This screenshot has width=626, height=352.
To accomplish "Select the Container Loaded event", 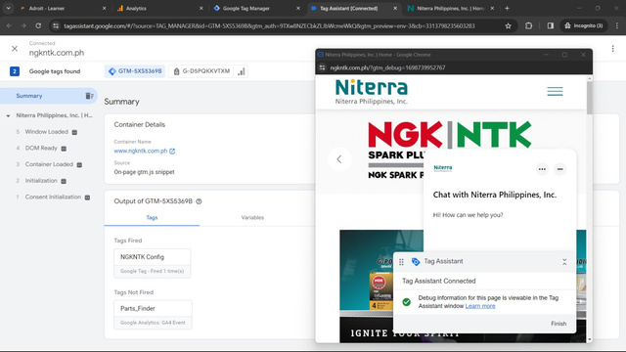I will [x=49, y=164].
